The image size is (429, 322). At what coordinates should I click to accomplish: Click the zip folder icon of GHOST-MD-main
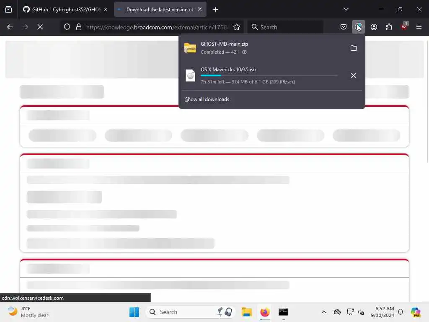coord(190,48)
